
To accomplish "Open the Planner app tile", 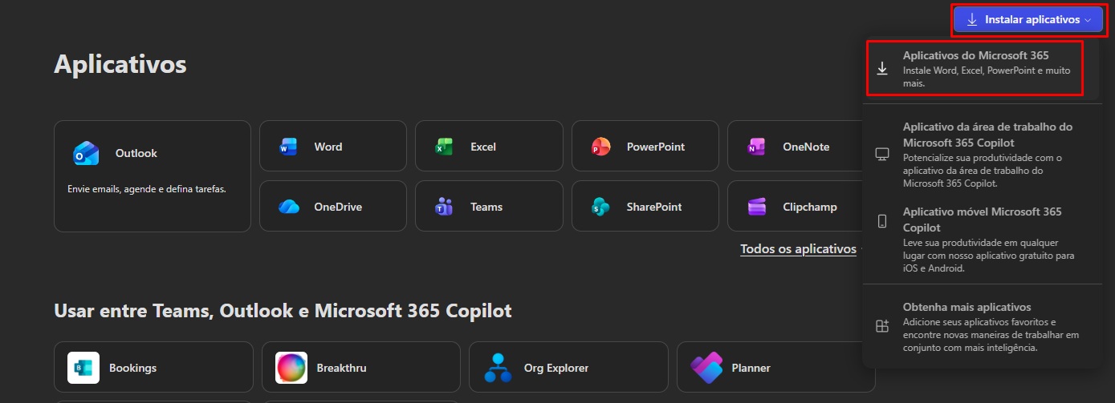I will pyautogui.click(x=775, y=368).
